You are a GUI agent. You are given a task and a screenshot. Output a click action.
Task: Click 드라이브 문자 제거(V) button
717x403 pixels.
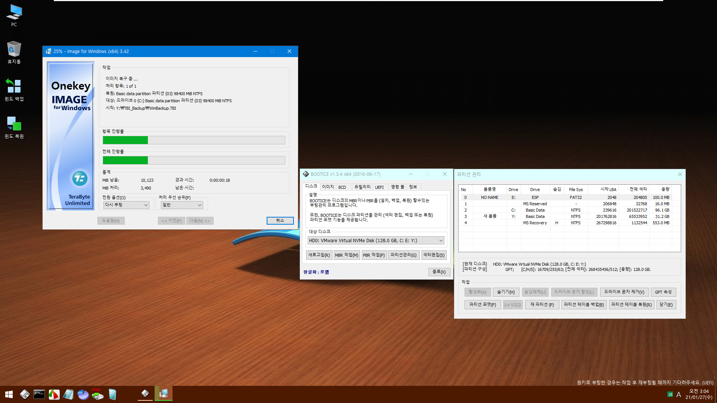point(624,292)
